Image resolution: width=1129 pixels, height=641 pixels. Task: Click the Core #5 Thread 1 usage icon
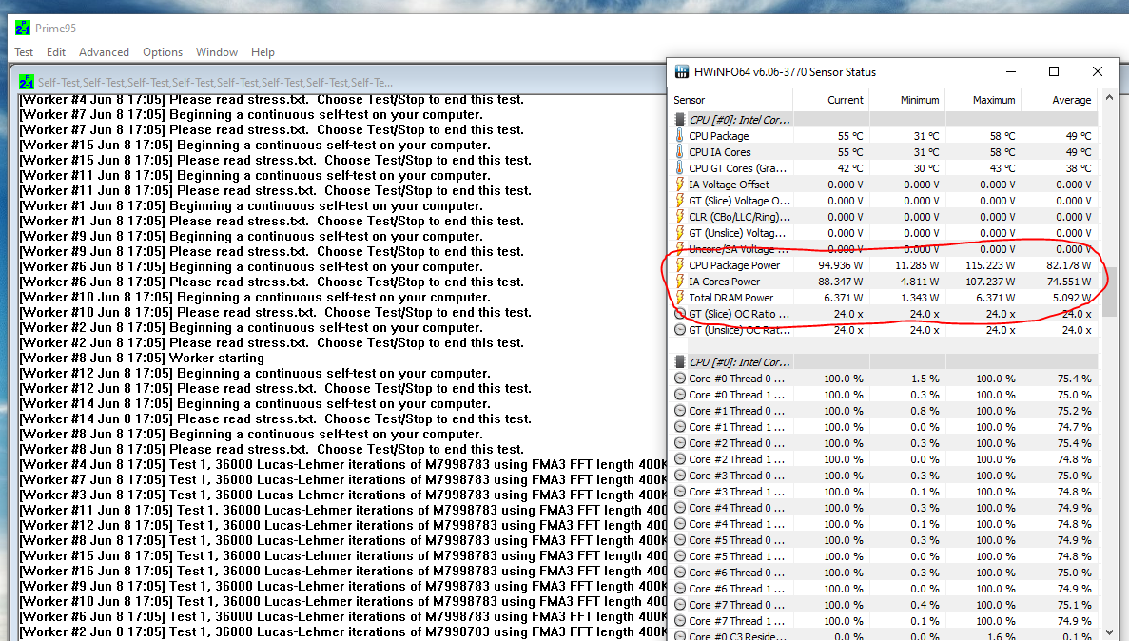click(x=680, y=556)
